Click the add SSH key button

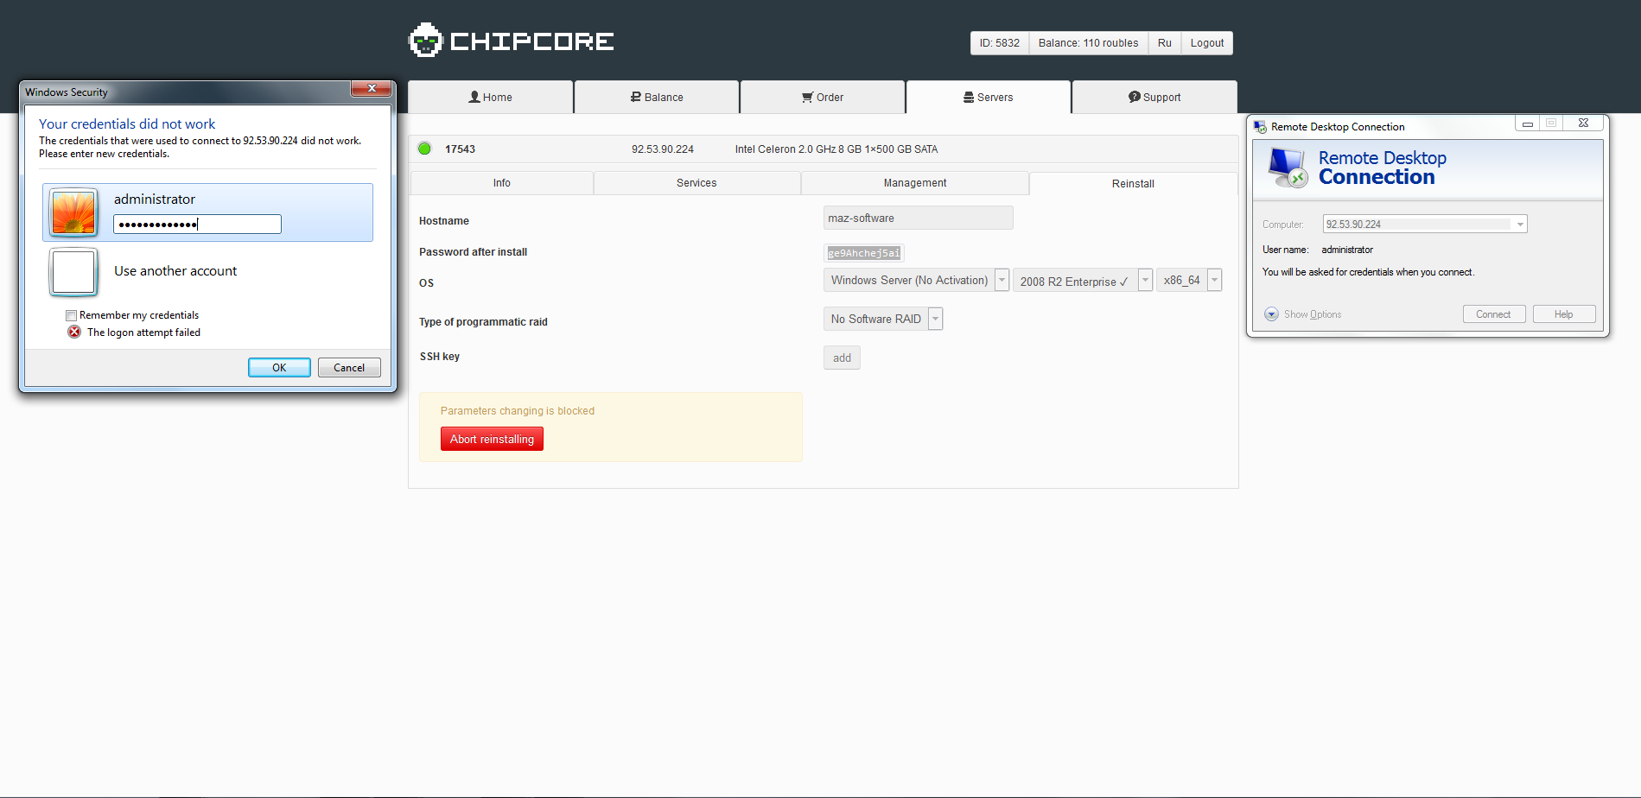point(842,358)
